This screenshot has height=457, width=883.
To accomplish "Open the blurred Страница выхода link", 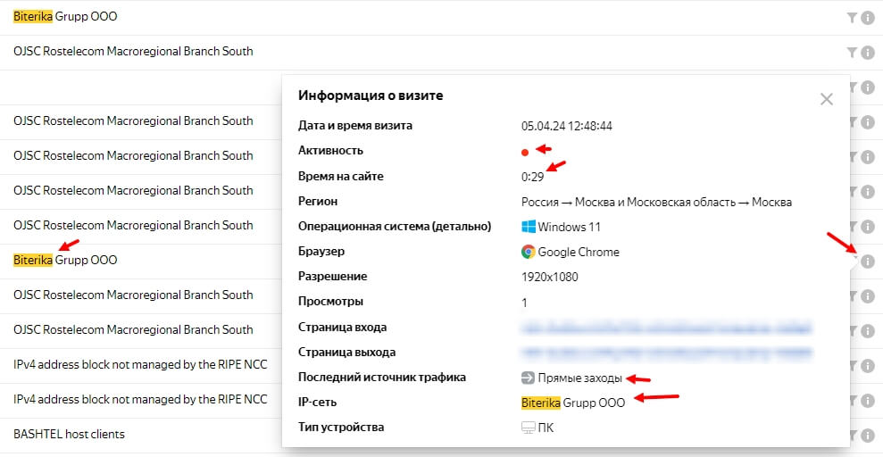I will coord(666,353).
